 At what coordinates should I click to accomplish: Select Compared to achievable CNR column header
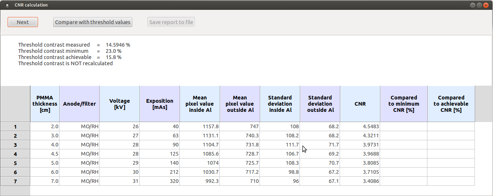(x=451, y=104)
